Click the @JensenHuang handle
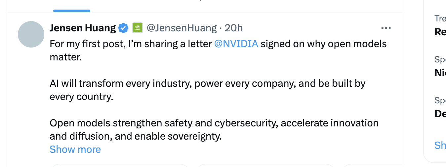 click(x=182, y=28)
